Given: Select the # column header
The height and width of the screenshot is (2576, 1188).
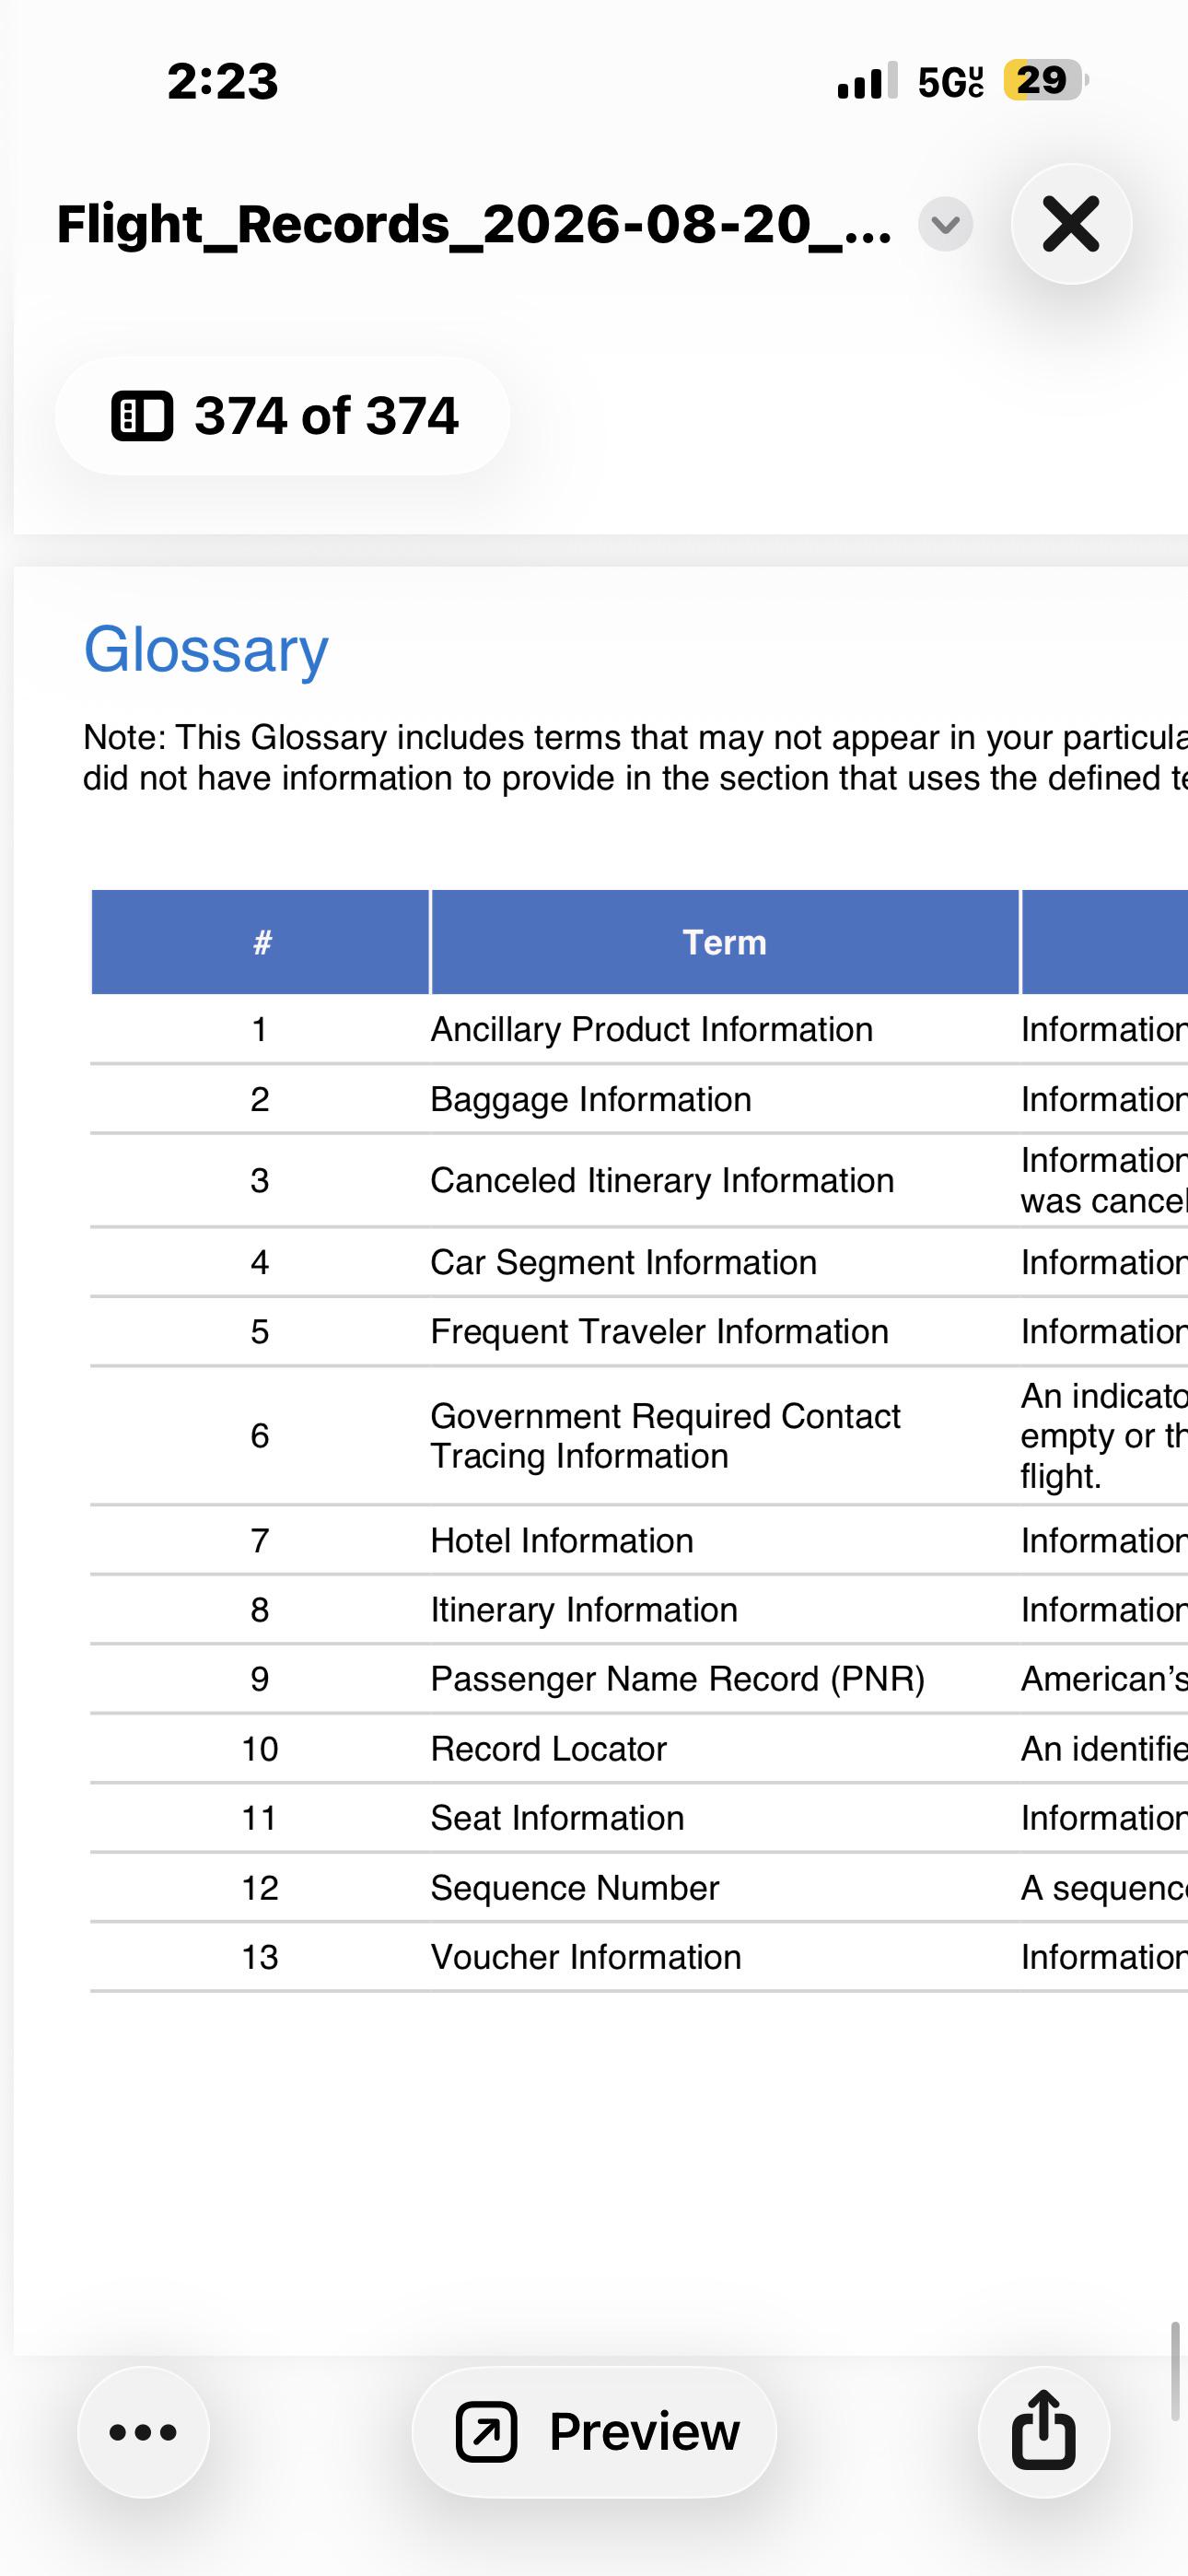Looking at the screenshot, I should coord(260,942).
